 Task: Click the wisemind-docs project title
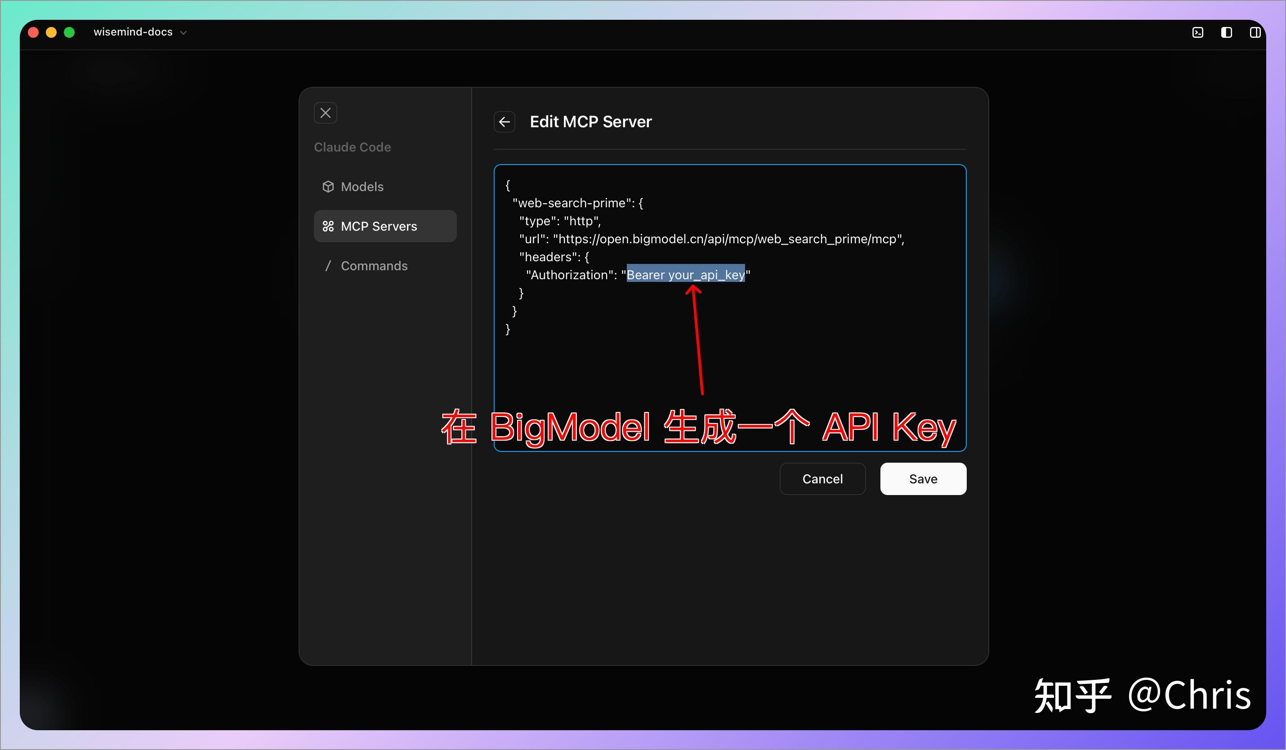coord(133,32)
